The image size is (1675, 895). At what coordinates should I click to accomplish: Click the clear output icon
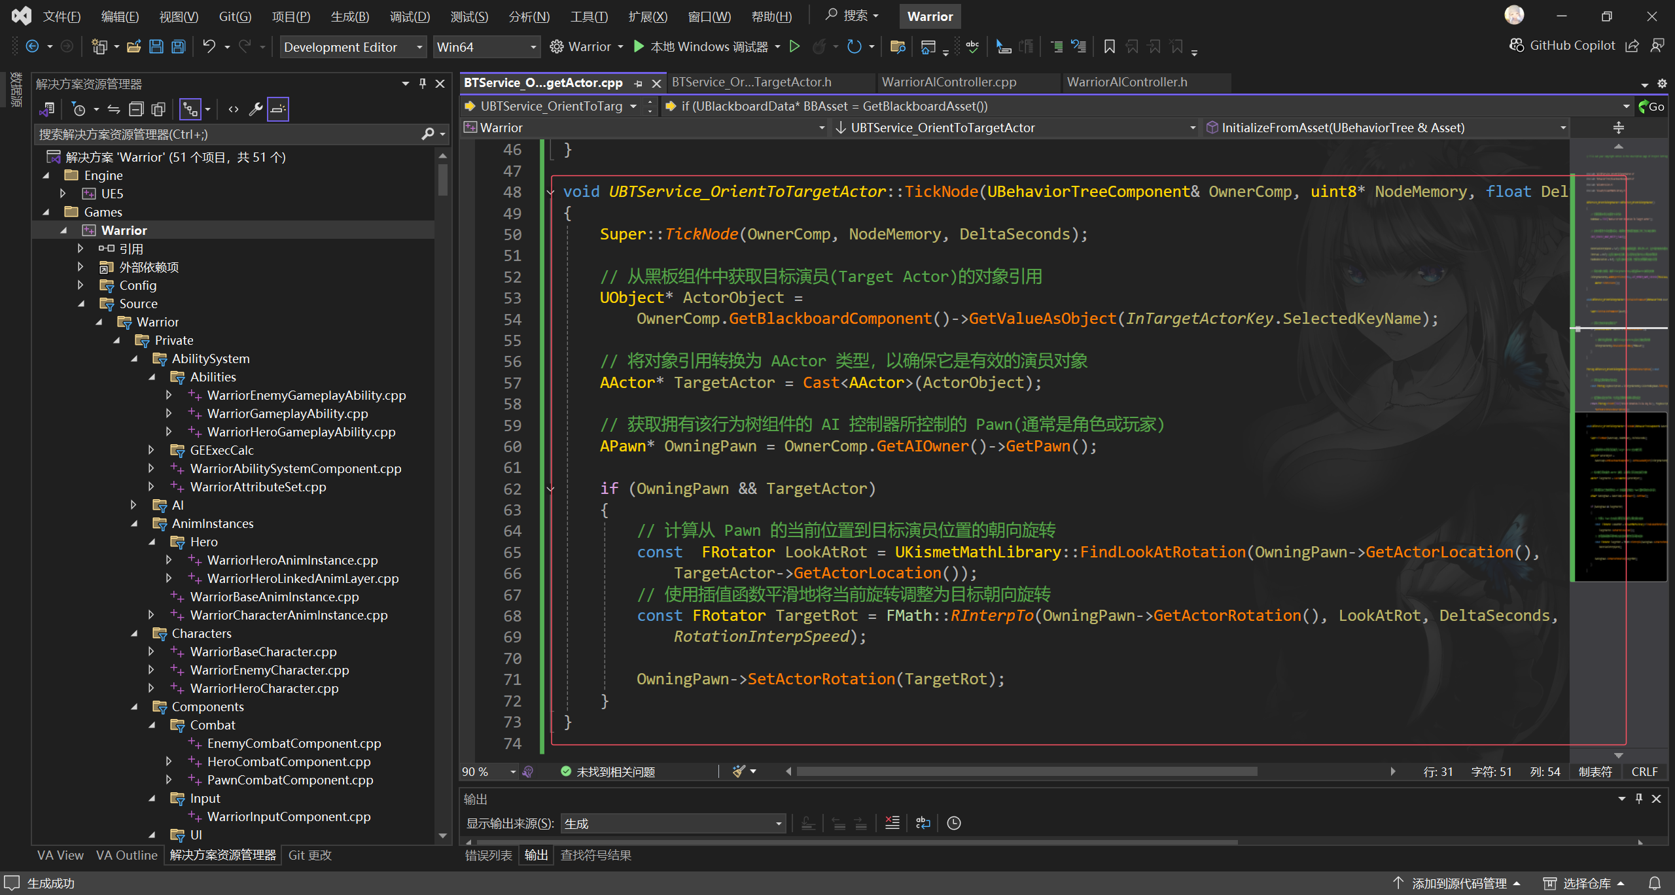point(892,823)
